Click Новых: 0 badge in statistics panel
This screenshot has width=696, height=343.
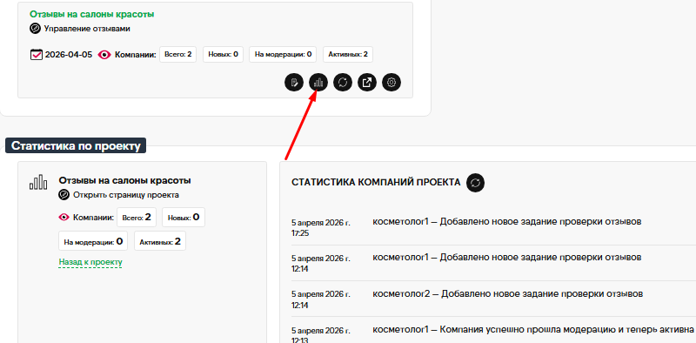(184, 218)
